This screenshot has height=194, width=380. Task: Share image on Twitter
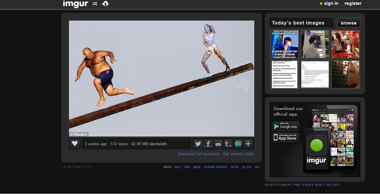[198, 144]
